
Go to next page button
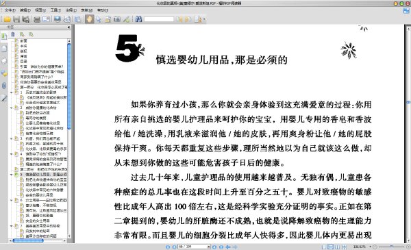point(214,247)
